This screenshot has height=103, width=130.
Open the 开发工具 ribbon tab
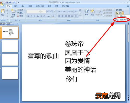click(66, 6)
